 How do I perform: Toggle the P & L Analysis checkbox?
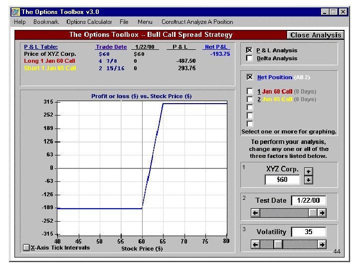[x=249, y=50]
